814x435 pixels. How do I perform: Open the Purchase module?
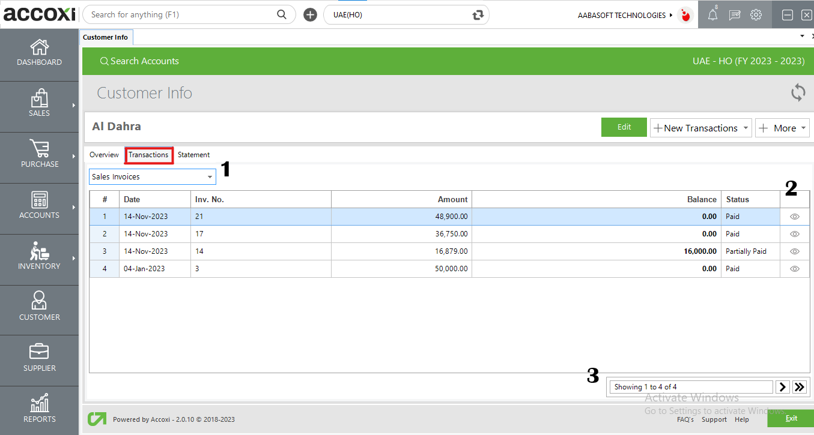pos(39,156)
